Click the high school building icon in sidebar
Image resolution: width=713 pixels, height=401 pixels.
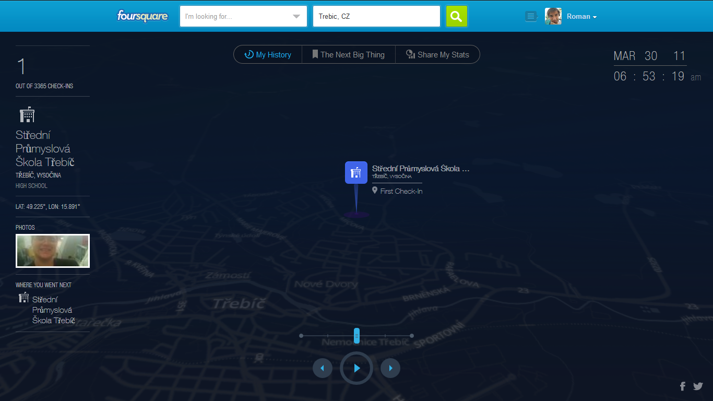tap(27, 115)
